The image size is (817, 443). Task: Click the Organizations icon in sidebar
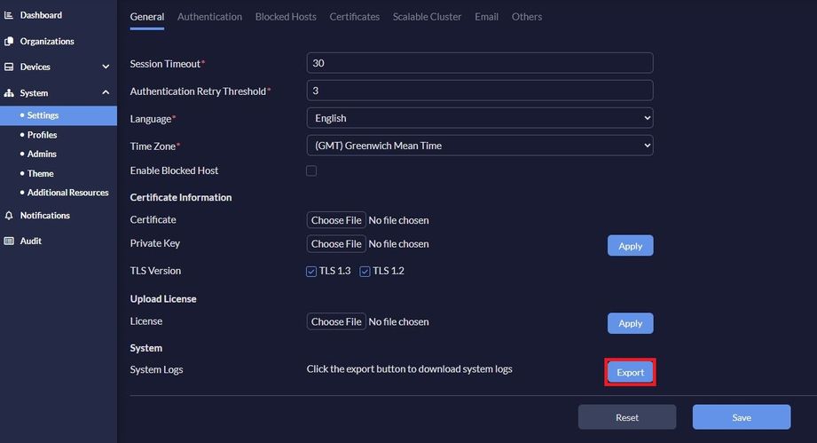(x=8, y=41)
